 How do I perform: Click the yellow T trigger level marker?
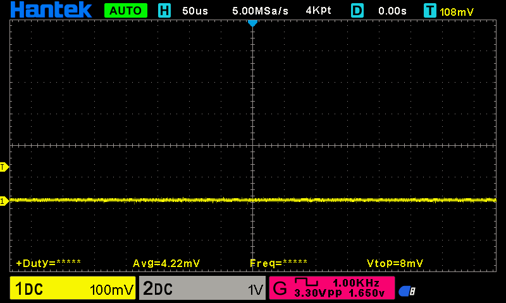coord(4,167)
